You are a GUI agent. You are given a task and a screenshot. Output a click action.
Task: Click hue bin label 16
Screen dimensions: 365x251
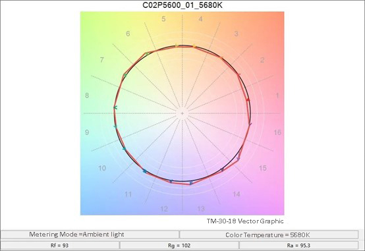pos(277,132)
